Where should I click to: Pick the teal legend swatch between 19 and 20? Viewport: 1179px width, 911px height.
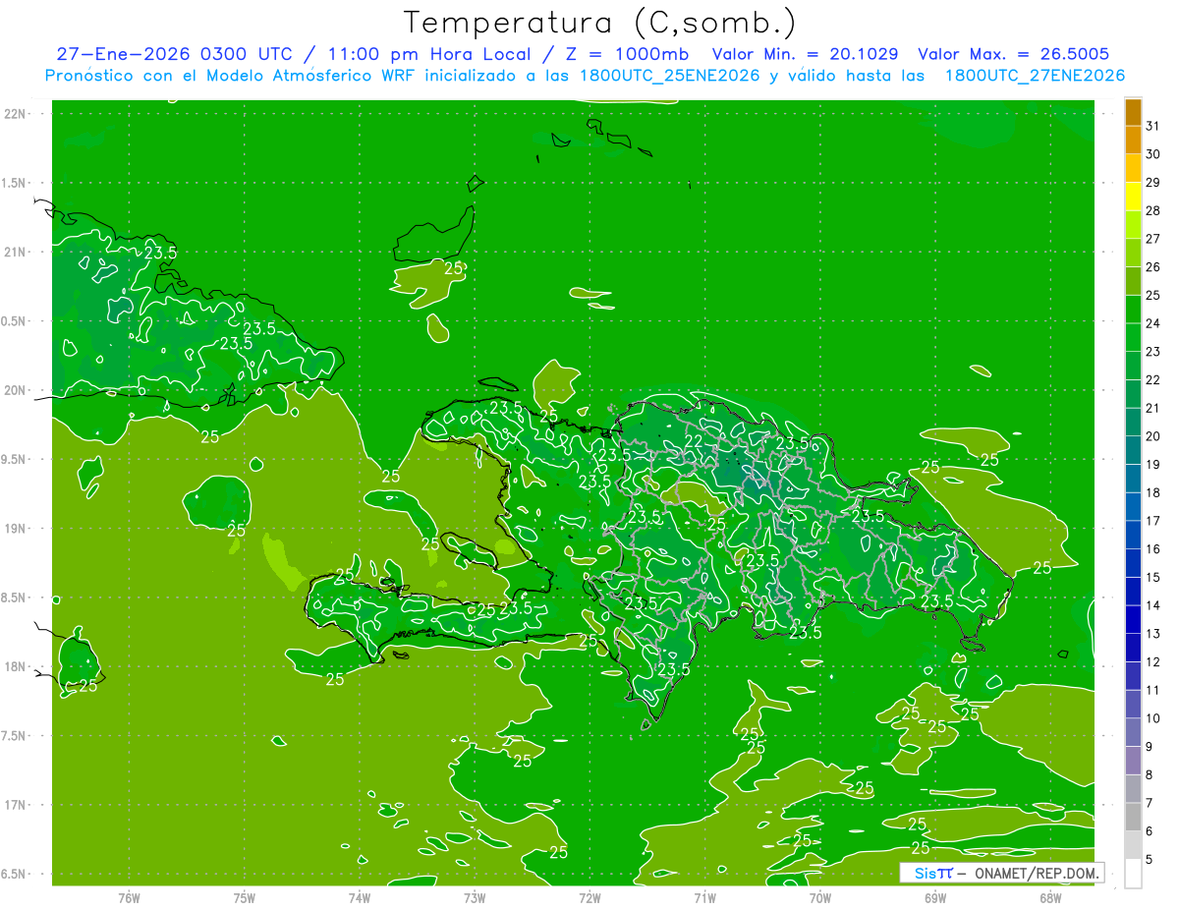coord(1134,451)
